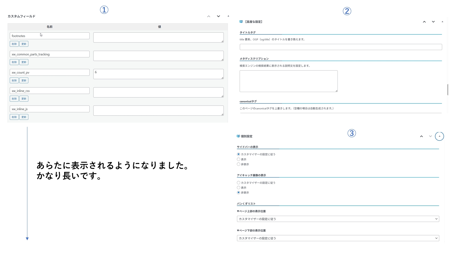The height and width of the screenshot is (255, 456).
Task: Click the タイトルタグ text input
Action: (x=341, y=47)
